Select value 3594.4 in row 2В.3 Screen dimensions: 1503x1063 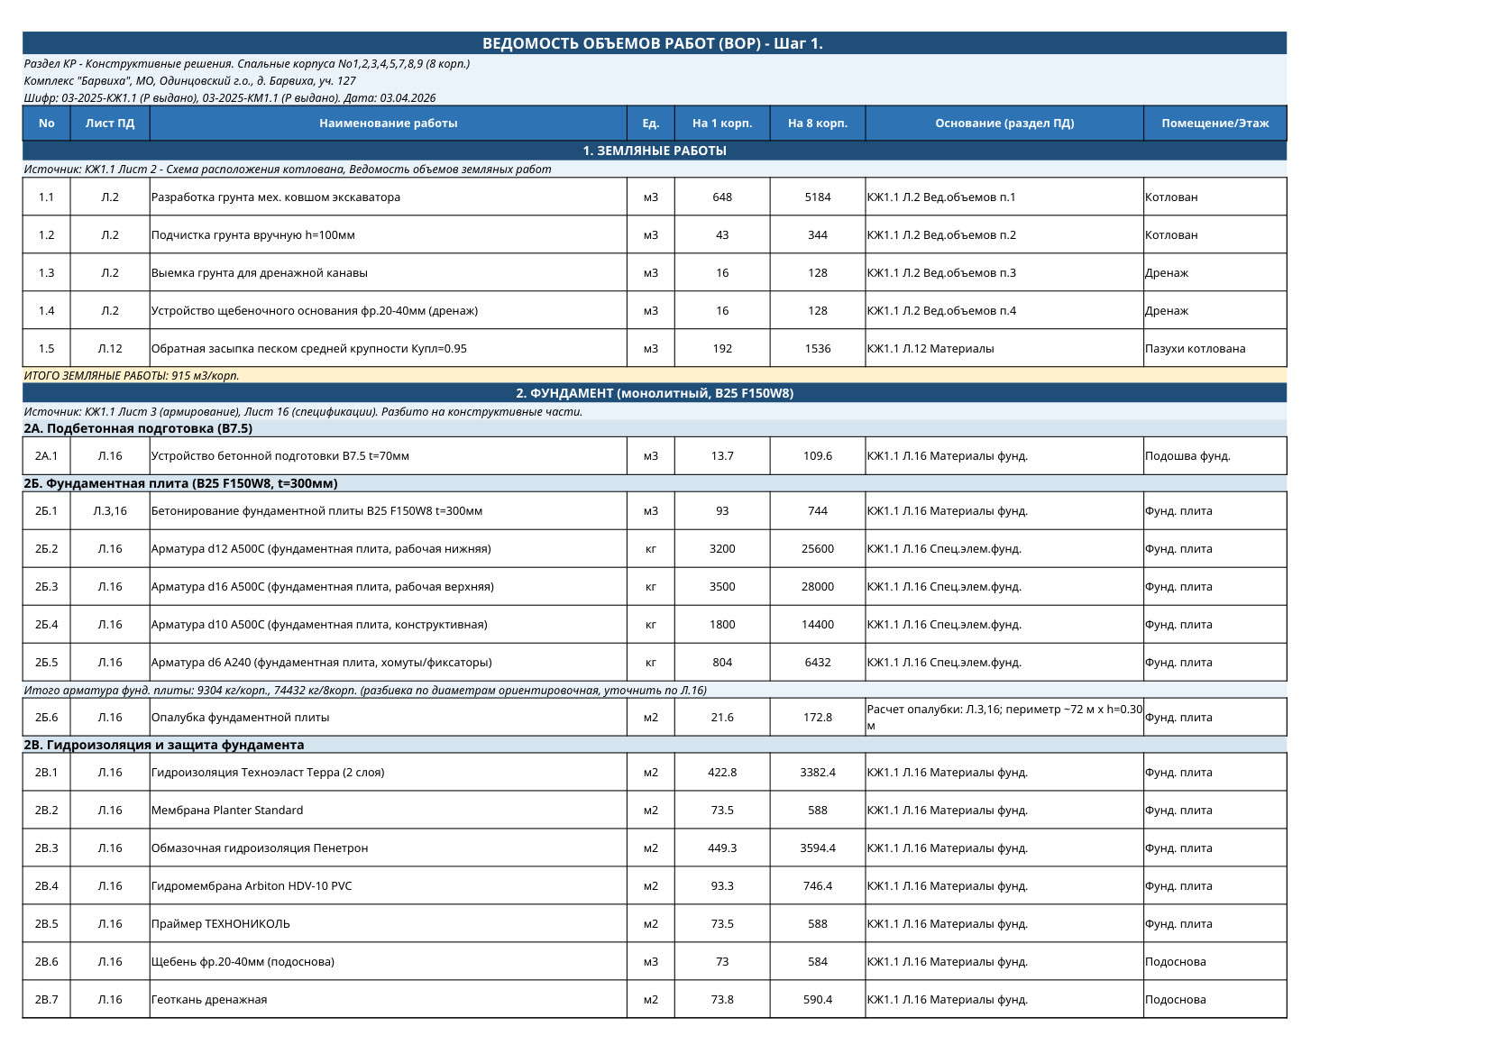(x=818, y=848)
